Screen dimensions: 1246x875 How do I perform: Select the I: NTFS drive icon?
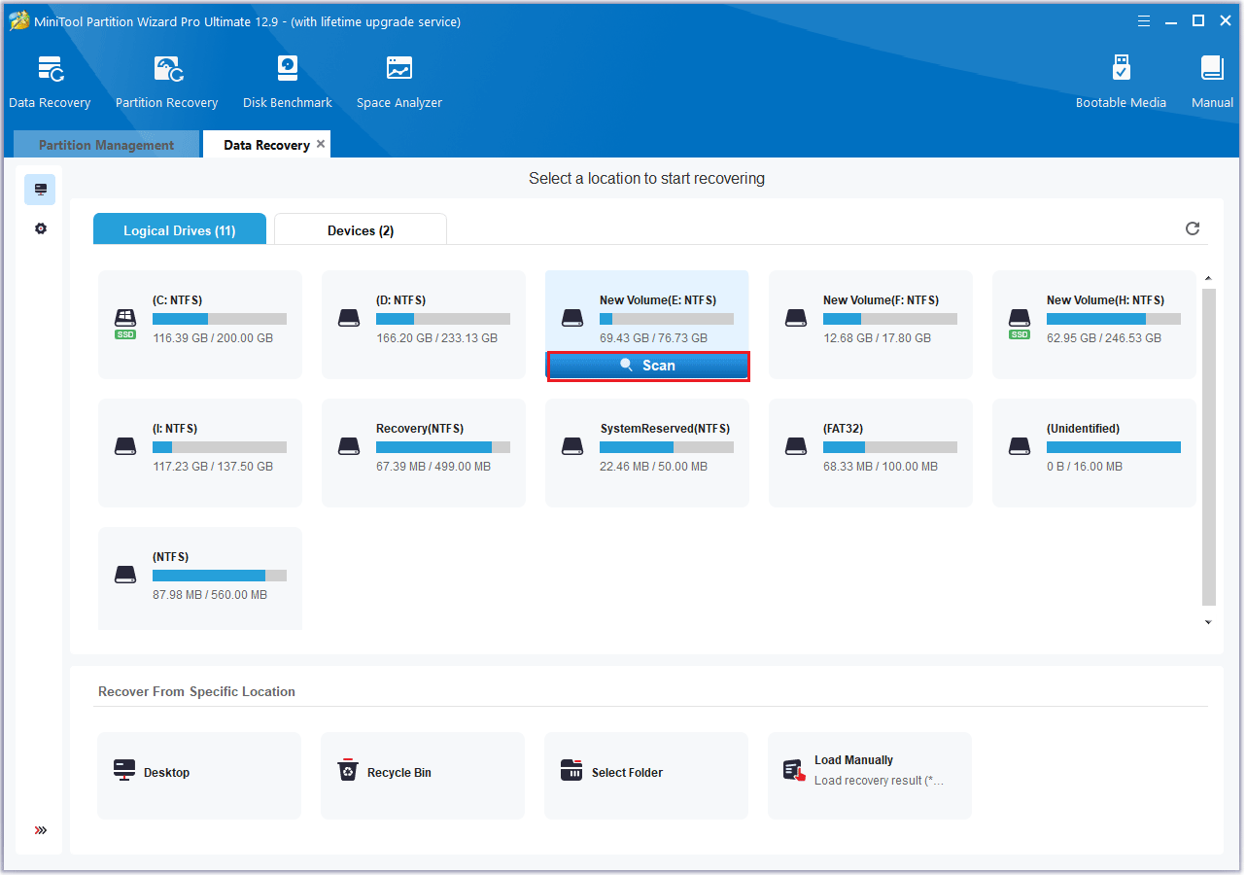[125, 446]
